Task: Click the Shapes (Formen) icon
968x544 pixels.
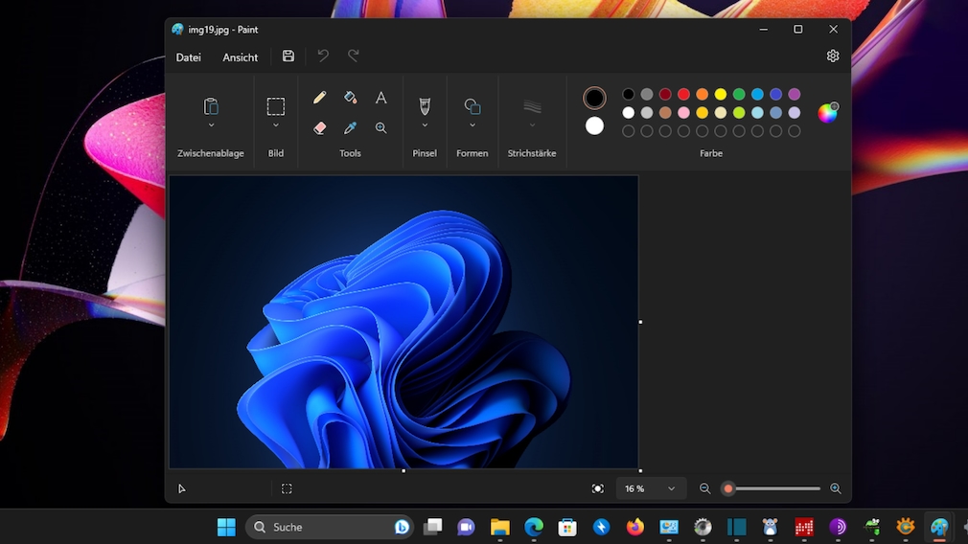Action: click(472, 106)
